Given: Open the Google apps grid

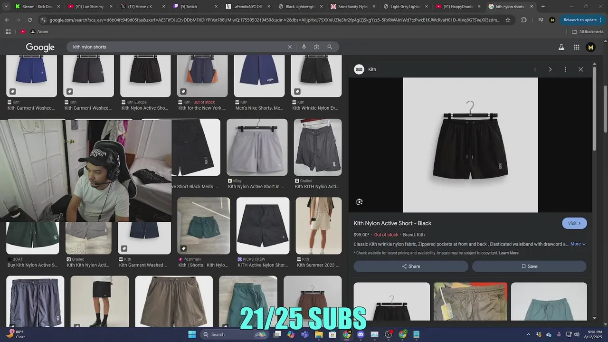Looking at the screenshot, I should pos(576,47).
